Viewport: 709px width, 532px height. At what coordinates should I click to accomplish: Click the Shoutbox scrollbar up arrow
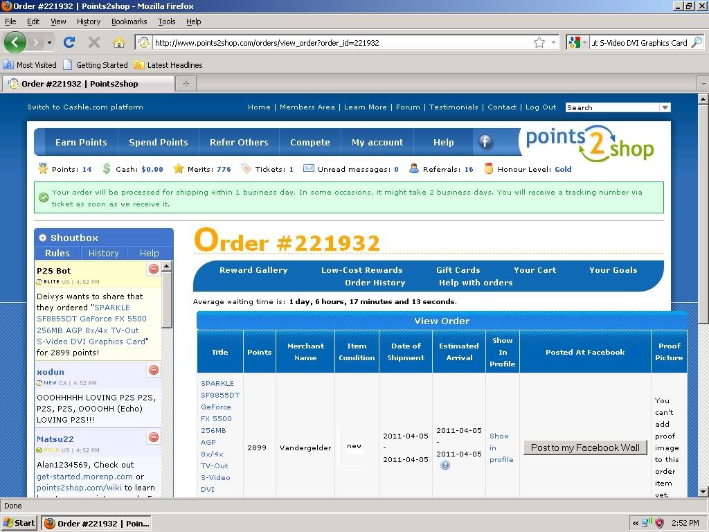tap(166, 266)
